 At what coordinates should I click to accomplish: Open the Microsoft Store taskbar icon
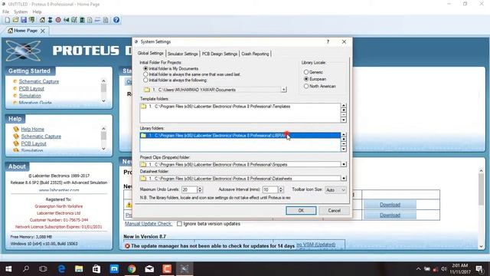[x=96, y=269]
